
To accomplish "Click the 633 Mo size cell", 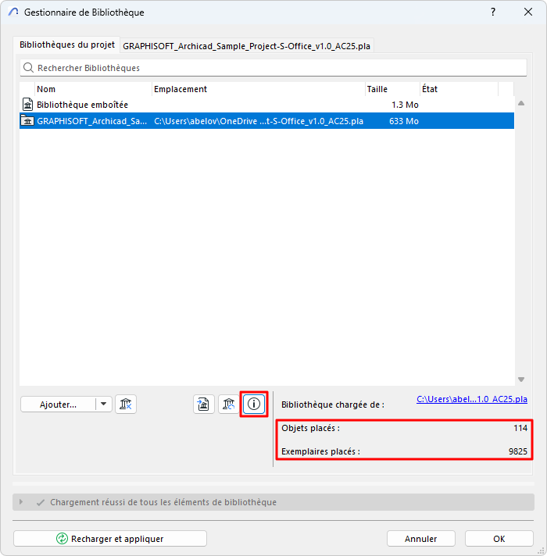I will pyautogui.click(x=404, y=121).
